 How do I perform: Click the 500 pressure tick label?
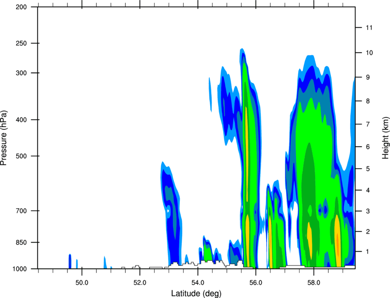[21, 156]
